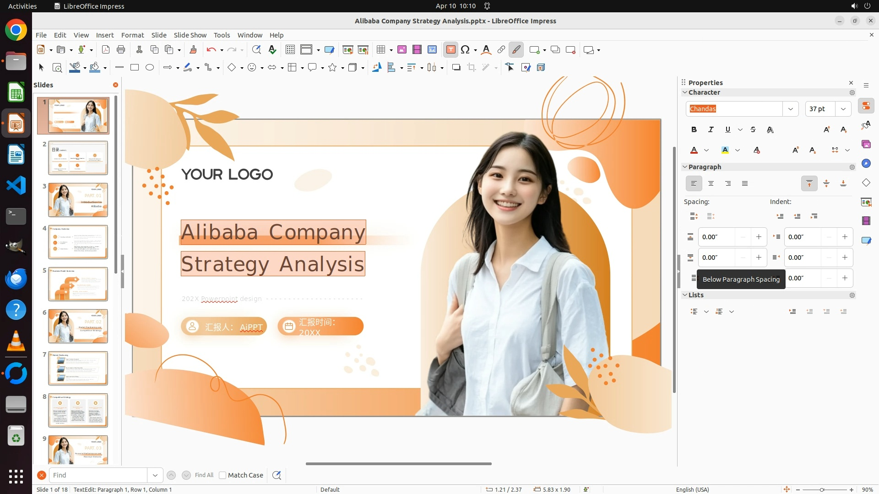This screenshot has width=879, height=494.
Task: Open the font size dropdown
Action: point(843,109)
